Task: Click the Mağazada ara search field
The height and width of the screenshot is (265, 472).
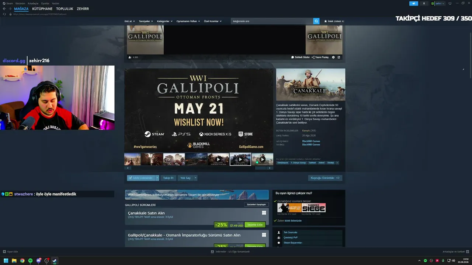Action: click(x=272, y=21)
